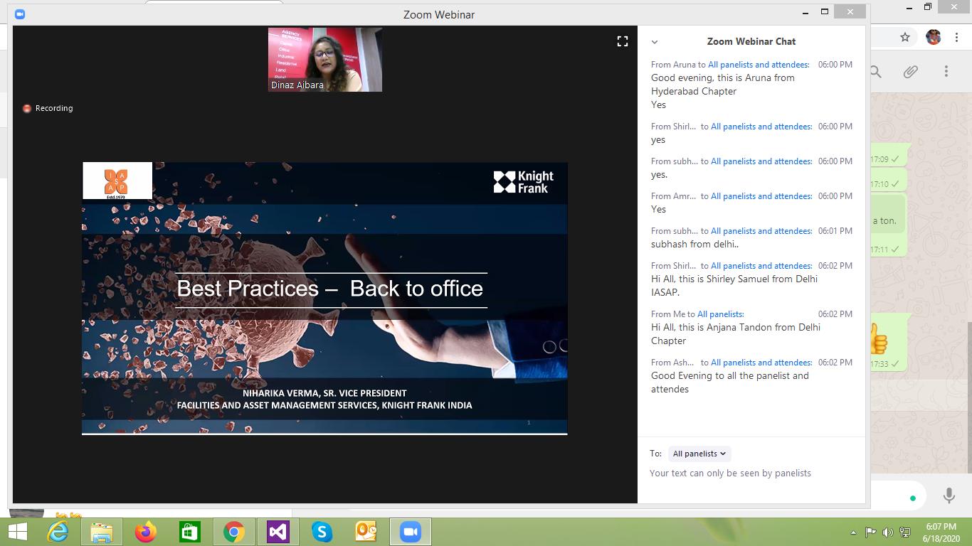Click the sender label 'From Ash...'
The height and width of the screenshot is (546, 972).
(672, 363)
